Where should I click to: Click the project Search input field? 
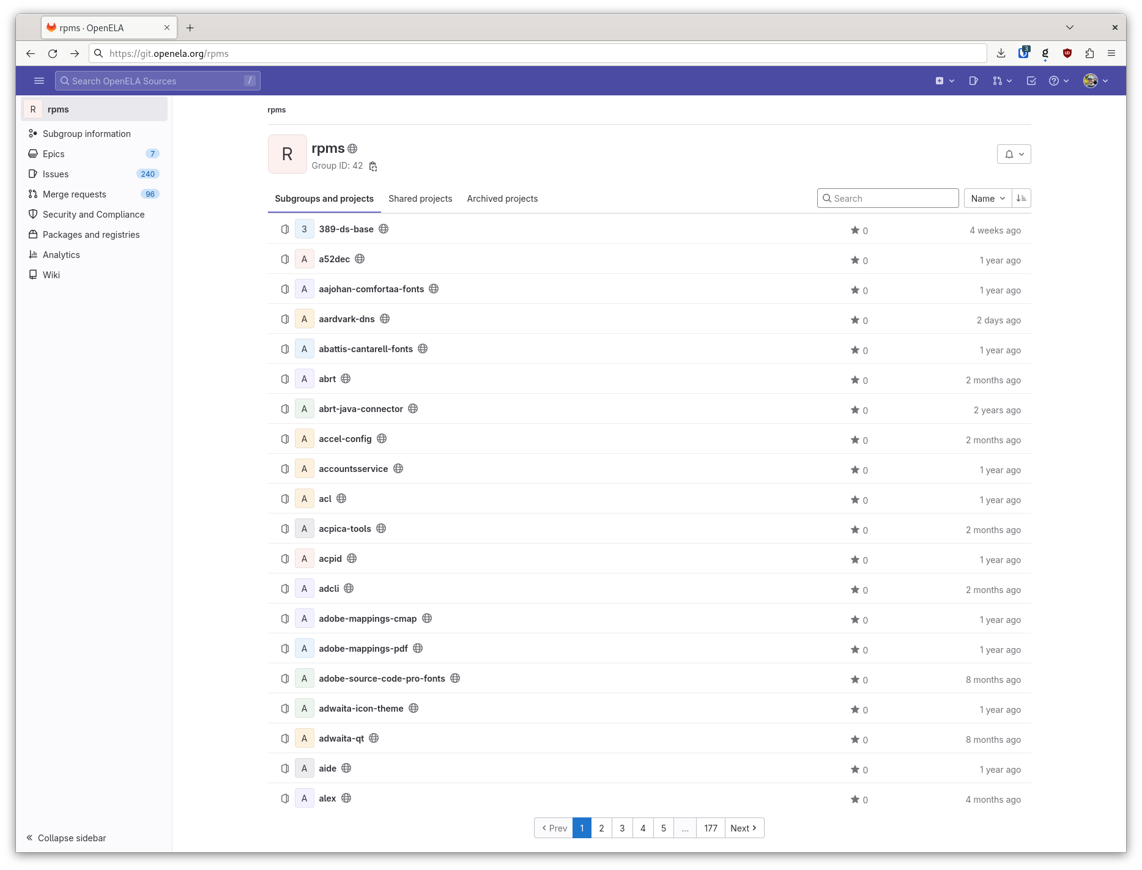888,198
